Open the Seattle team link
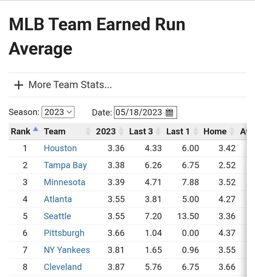 [x=57, y=216]
